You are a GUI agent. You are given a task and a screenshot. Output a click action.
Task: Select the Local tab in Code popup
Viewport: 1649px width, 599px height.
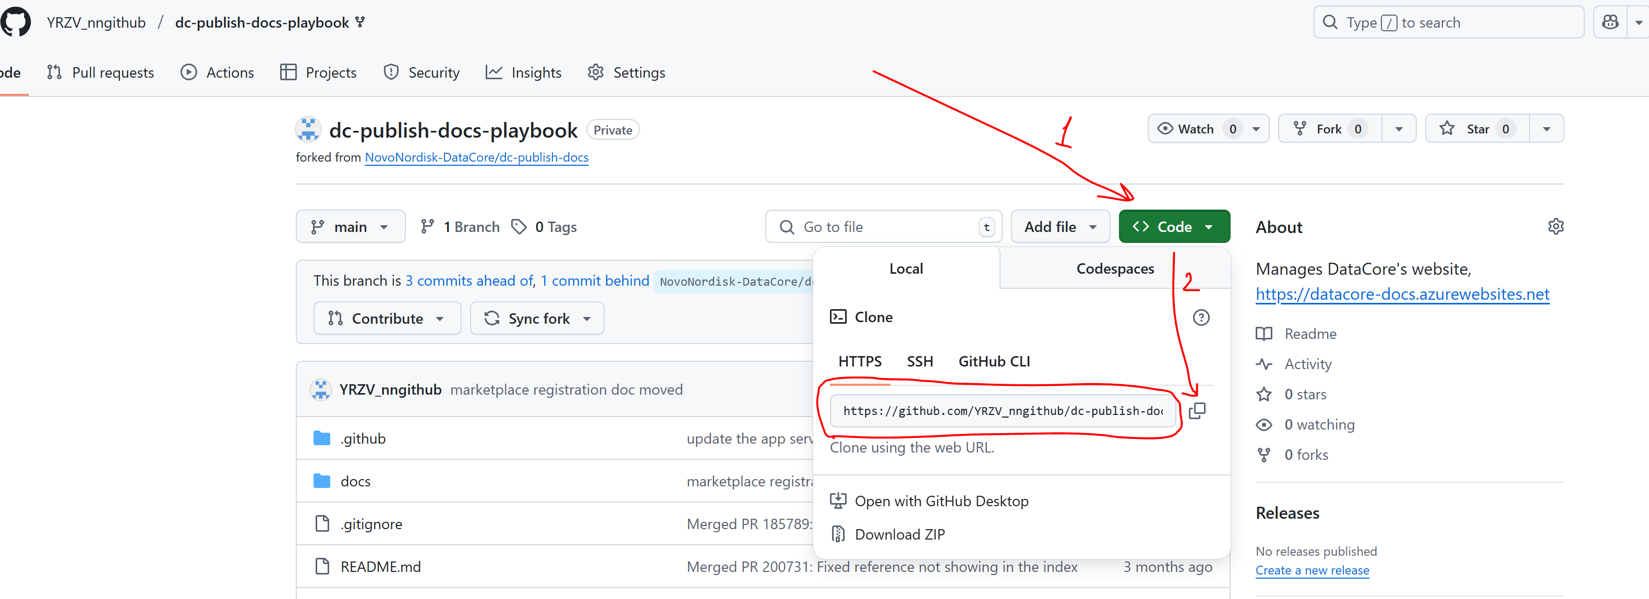coord(906,269)
